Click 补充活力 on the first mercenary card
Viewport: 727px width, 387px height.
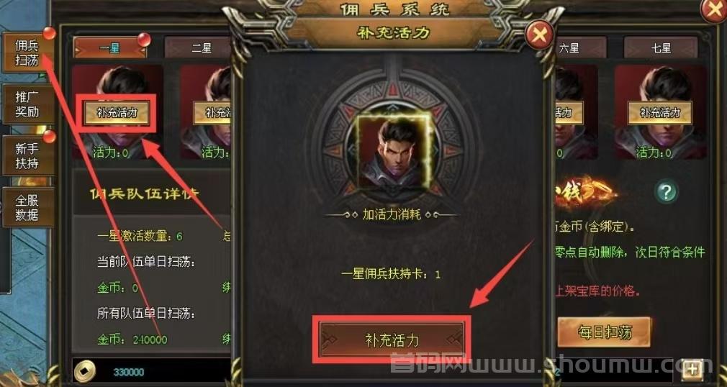(x=117, y=113)
